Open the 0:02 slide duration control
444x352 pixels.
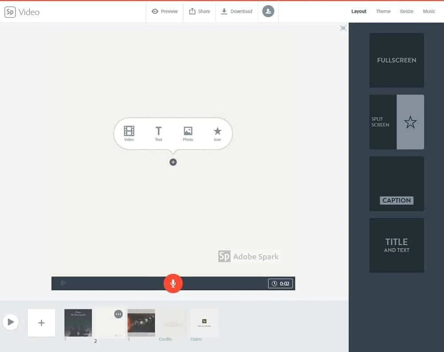pos(280,284)
